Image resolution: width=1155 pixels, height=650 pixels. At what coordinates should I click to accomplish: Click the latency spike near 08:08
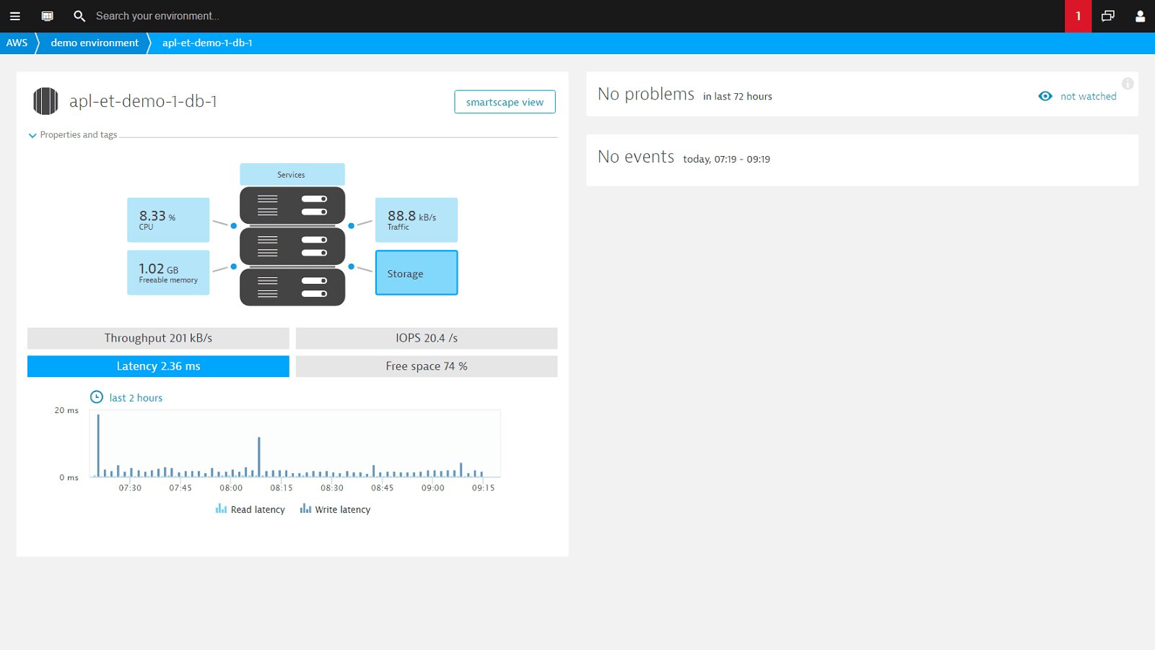(258, 457)
